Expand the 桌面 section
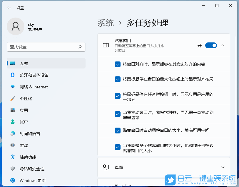This screenshot has width=239, height=187. (x=223, y=167)
